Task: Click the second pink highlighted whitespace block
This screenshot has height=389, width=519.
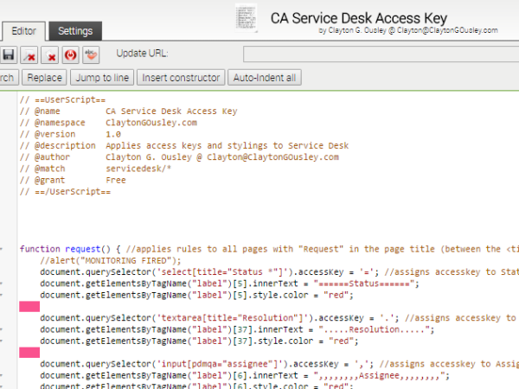Action: click(x=29, y=353)
